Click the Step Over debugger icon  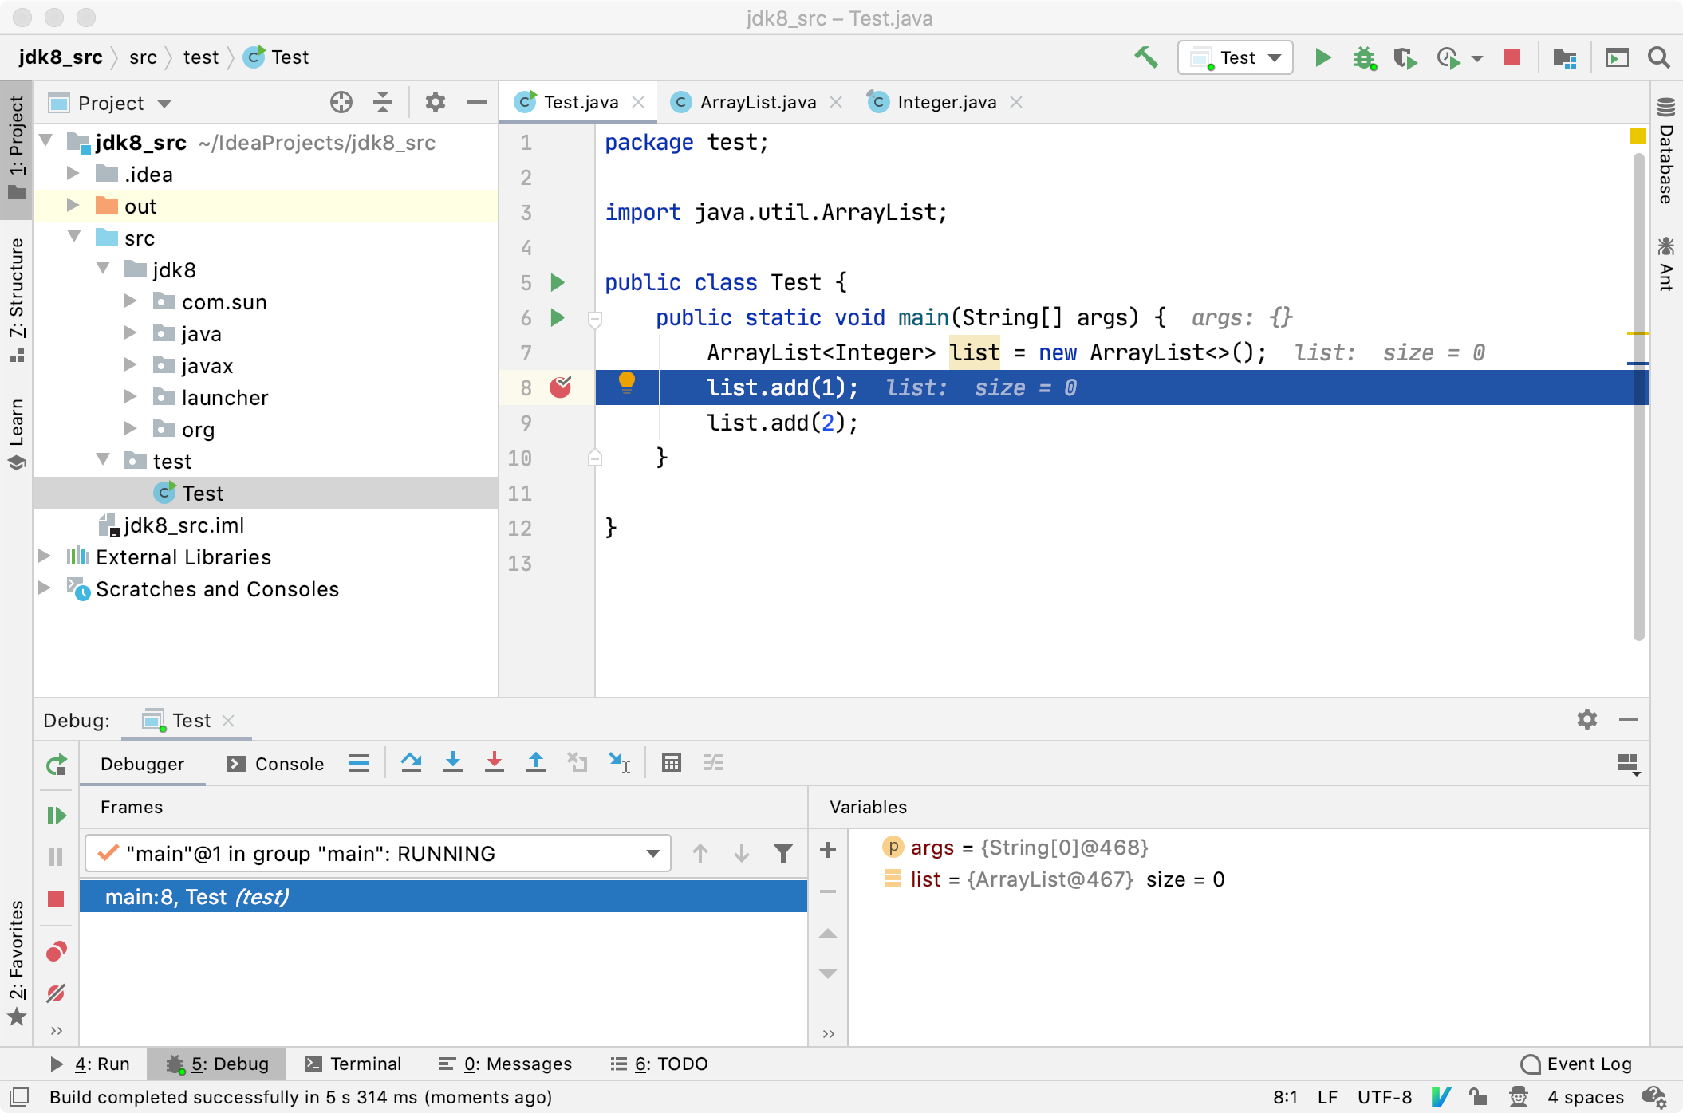pyautogui.click(x=412, y=763)
